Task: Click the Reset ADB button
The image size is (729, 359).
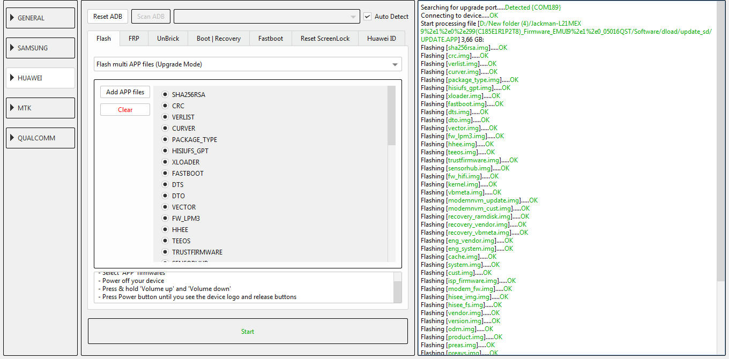Action: (108, 16)
